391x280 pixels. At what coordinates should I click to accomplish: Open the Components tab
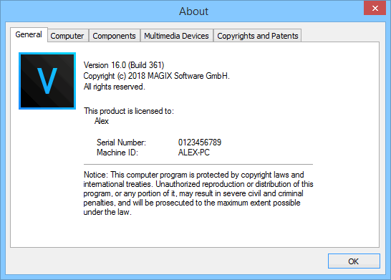point(114,36)
